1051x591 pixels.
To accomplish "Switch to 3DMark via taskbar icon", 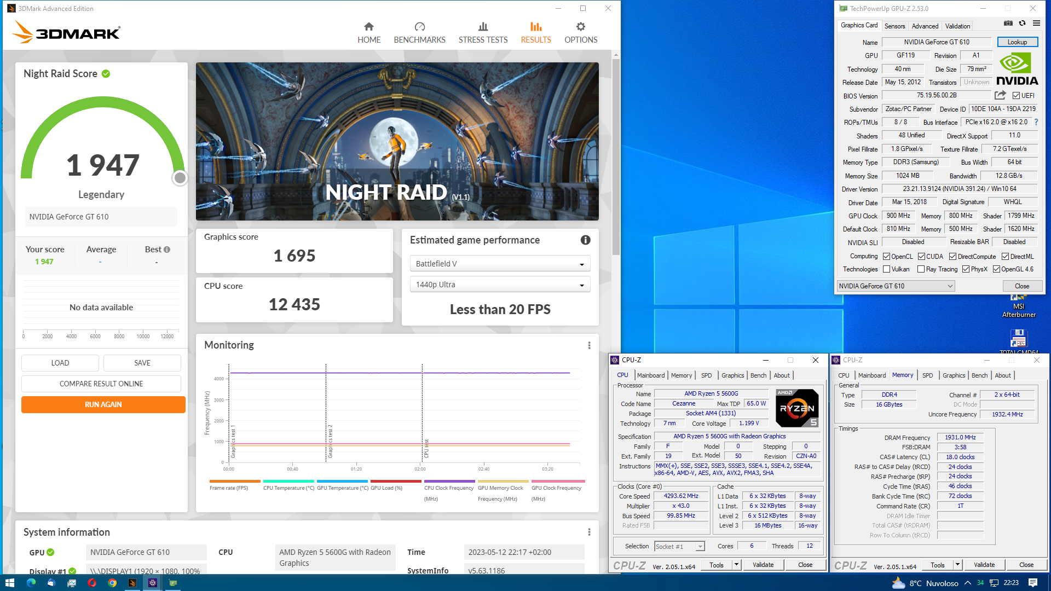I will point(132,583).
